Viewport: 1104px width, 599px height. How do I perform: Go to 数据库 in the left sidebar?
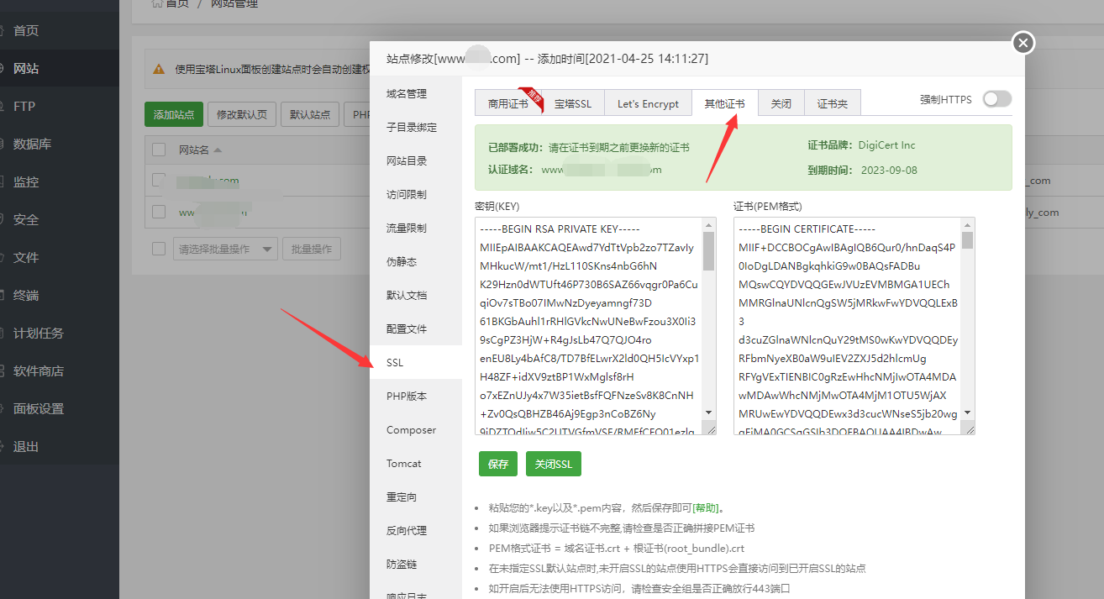(32, 144)
